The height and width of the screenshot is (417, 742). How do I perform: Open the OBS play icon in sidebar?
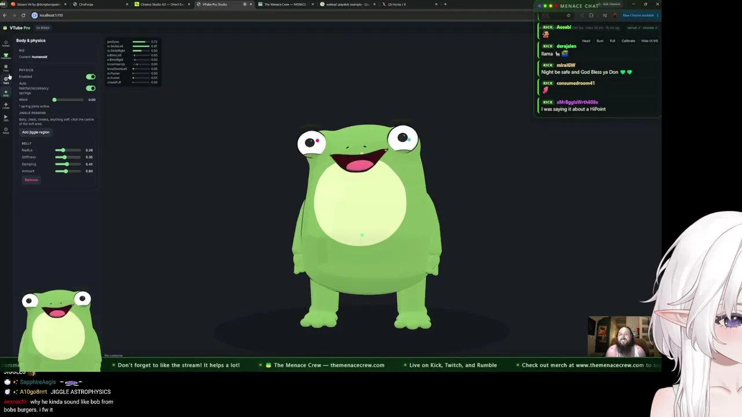pos(6,118)
